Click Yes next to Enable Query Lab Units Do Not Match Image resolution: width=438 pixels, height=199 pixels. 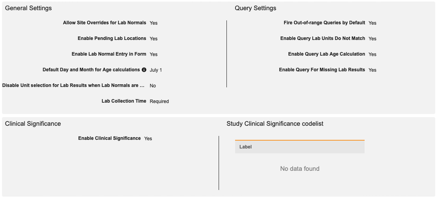[x=372, y=39]
